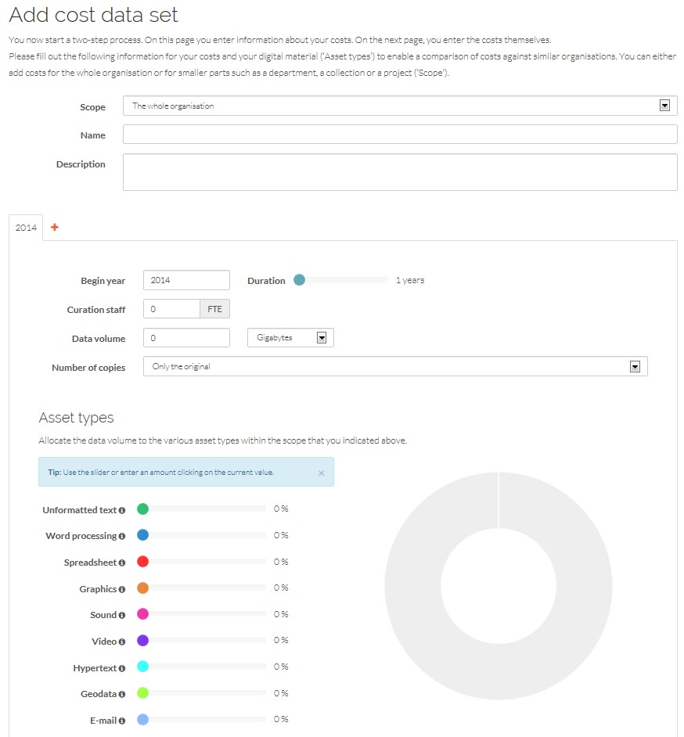Show info for Sound asset type

[122, 615]
